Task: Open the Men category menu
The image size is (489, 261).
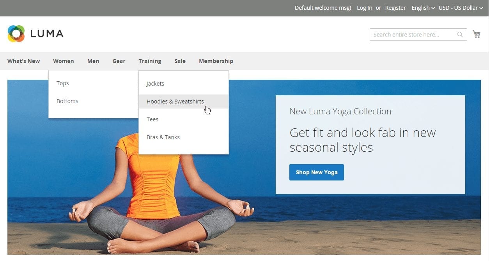Action: tap(93, 61)
